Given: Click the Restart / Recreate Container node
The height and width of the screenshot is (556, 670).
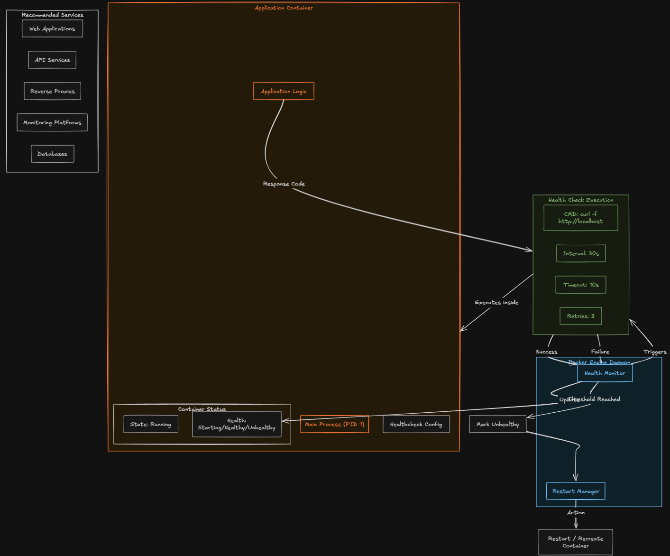Looking at the screenshot, I should pos(576,542).
